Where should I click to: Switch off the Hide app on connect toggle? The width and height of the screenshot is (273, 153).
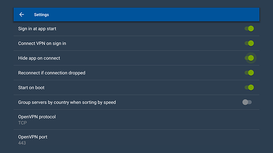(x=249, y=58)
